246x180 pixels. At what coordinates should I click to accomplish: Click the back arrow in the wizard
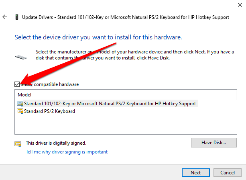pos(5,17)
